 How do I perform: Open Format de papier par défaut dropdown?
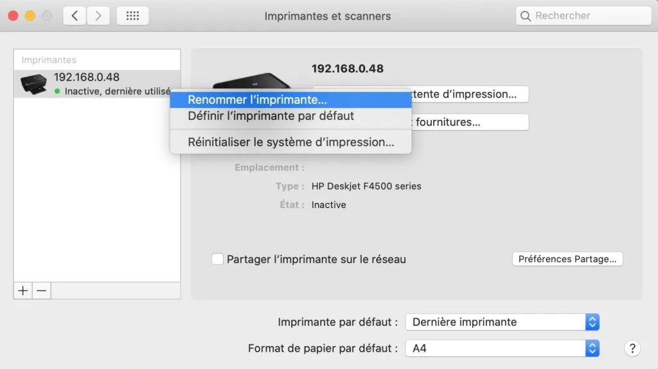pos(502,348)
